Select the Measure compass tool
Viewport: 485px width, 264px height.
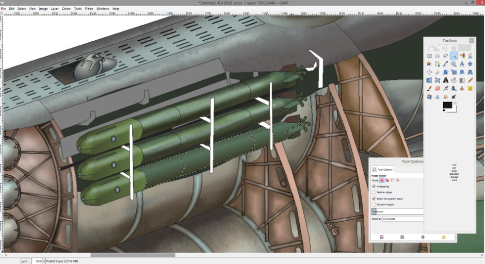462,64
